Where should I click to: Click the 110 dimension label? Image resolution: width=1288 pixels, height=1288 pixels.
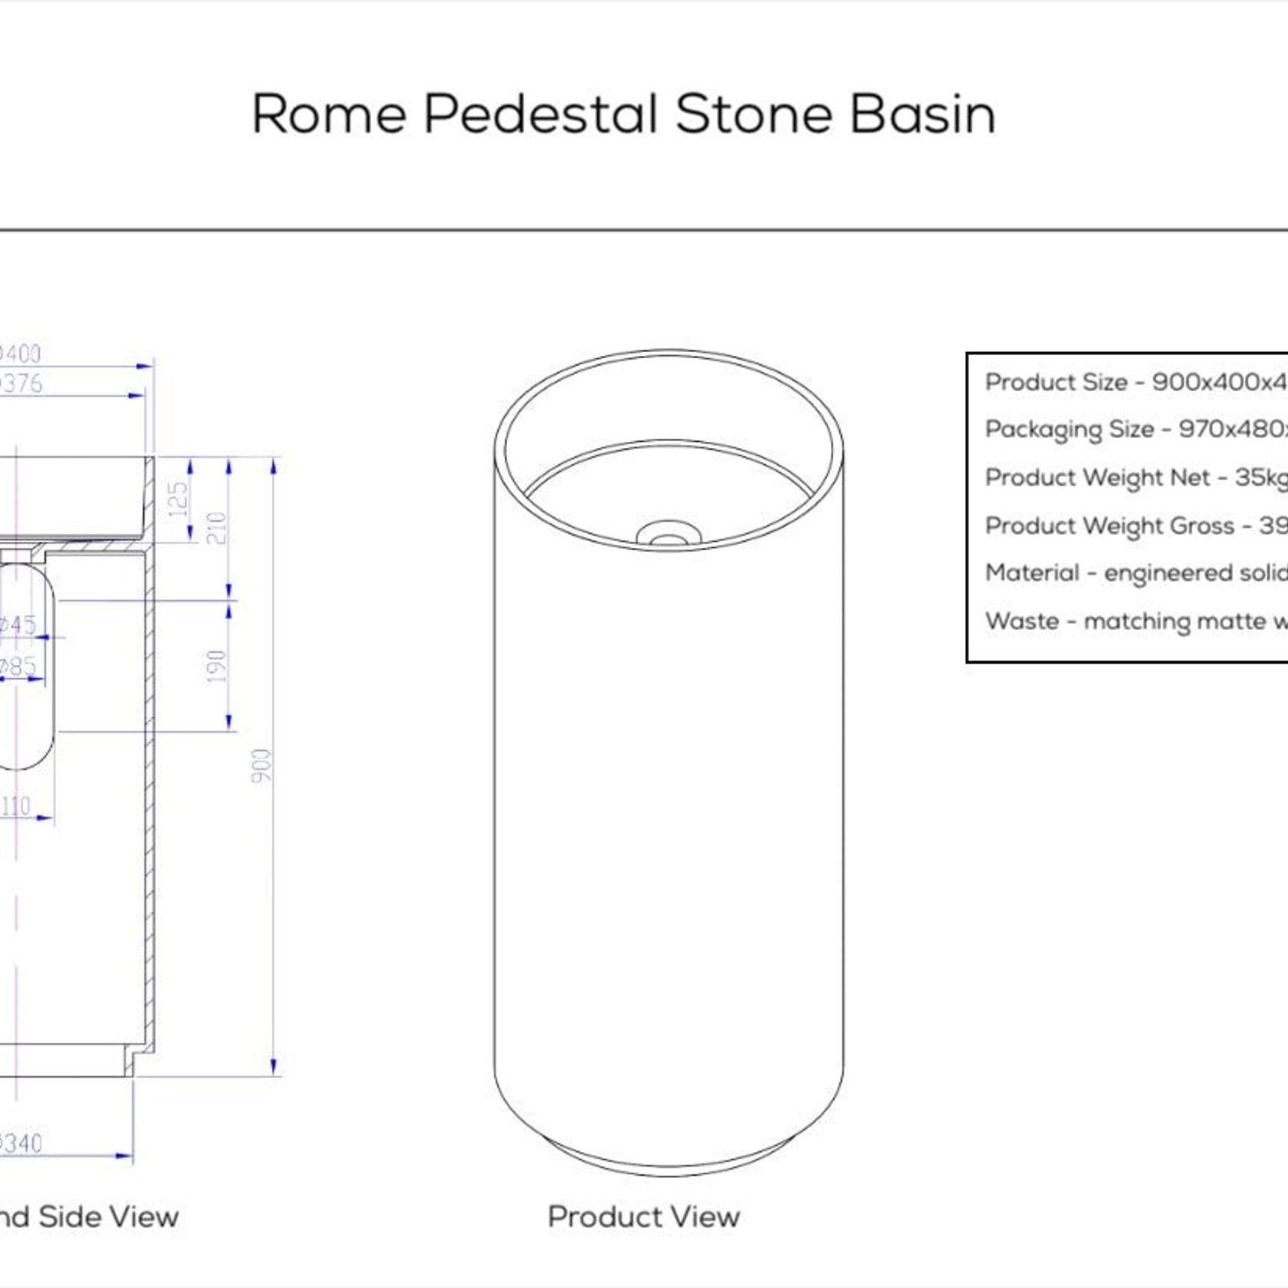pos(15,806)
